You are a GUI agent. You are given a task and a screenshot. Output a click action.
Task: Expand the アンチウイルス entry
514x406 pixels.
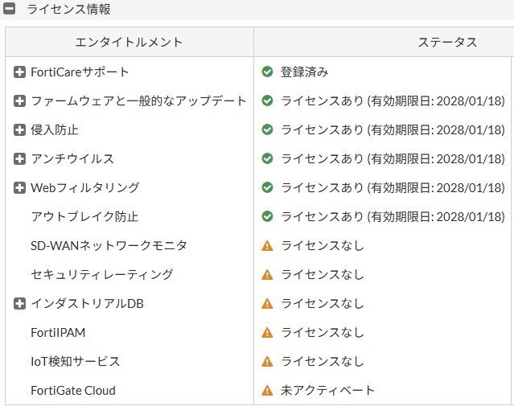[20, 159]
